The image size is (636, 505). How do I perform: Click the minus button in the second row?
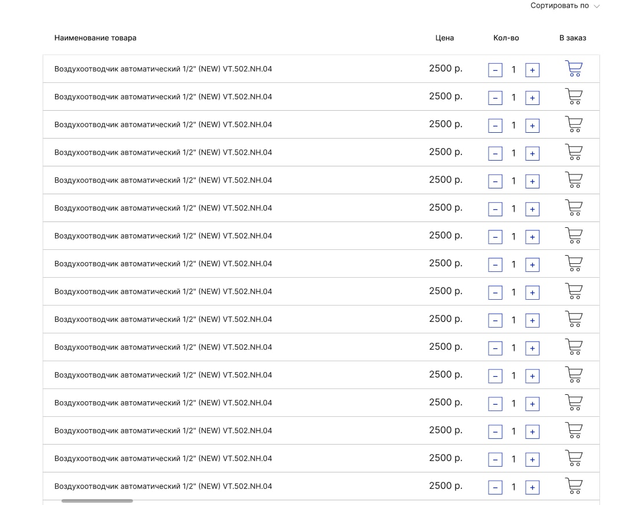[495, 97]
